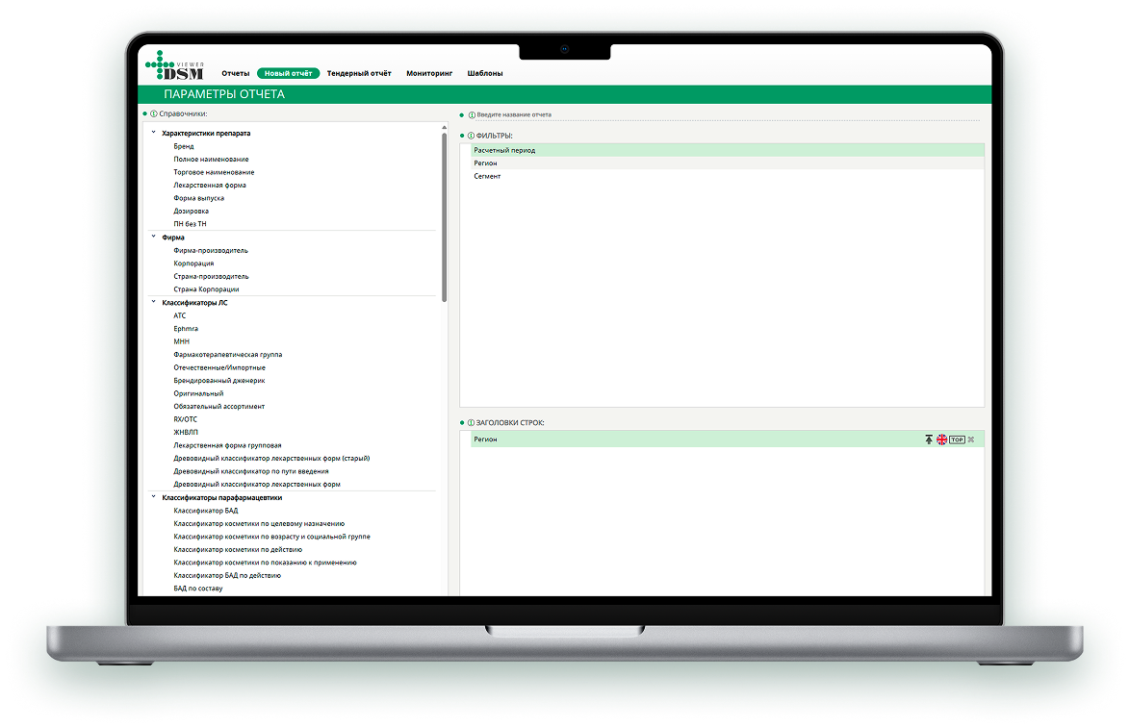The image size is (1130, 728).
Task: Open info tooltip icon next to ФИЛЬТРЫ
Action: click(471, 135)
